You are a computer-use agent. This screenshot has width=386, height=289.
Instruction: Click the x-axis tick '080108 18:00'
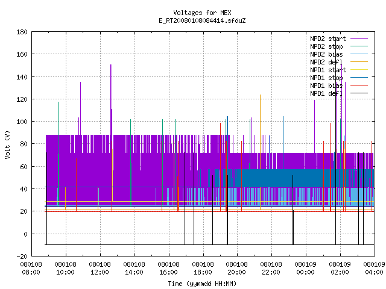tap(203, 269)
